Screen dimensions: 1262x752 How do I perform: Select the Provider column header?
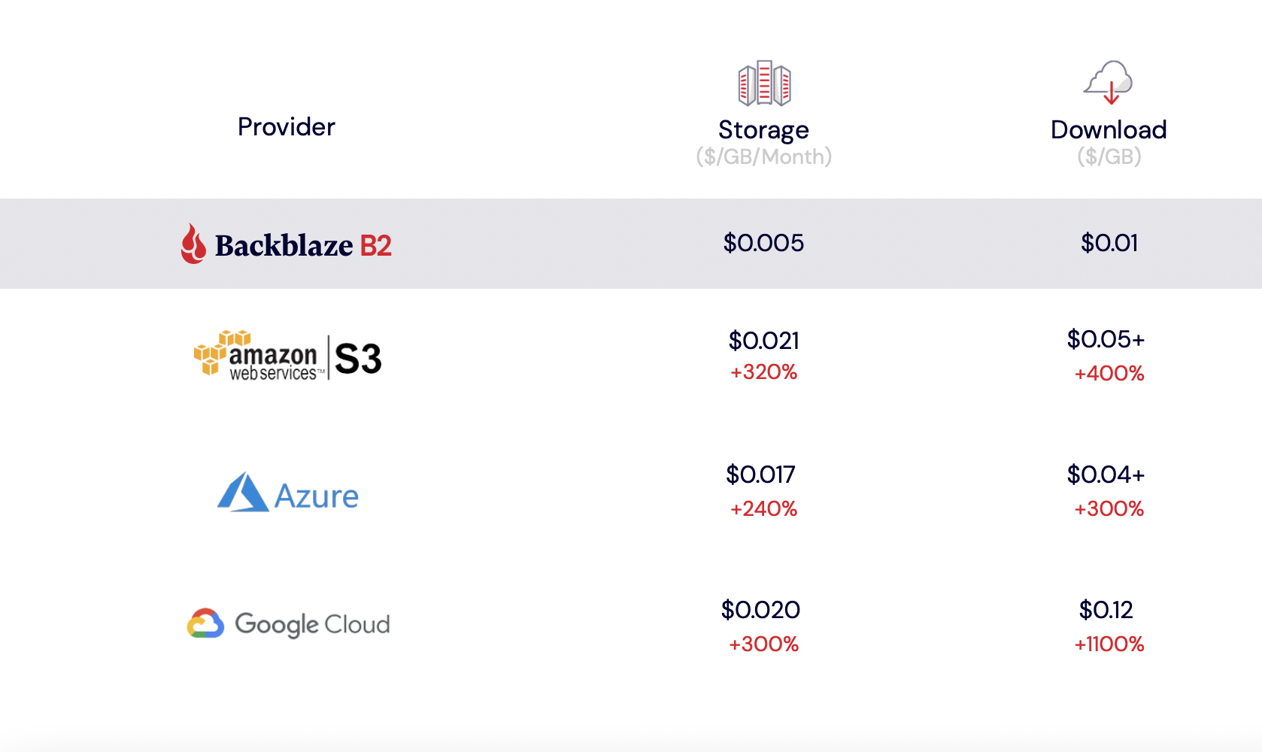(287, 127)
